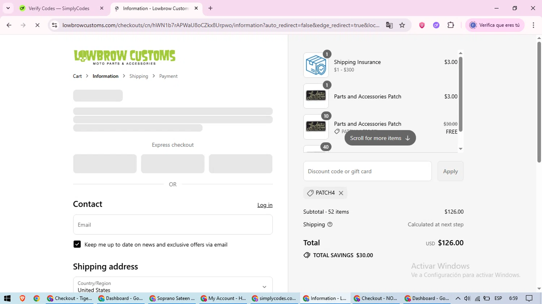The image size is (542, 304).
Task: Show hidden system tray icons
Action: pos(458,298)
